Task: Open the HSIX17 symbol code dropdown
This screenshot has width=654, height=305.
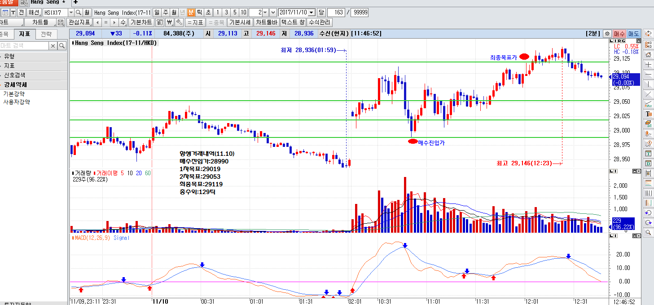Action: 70,13
